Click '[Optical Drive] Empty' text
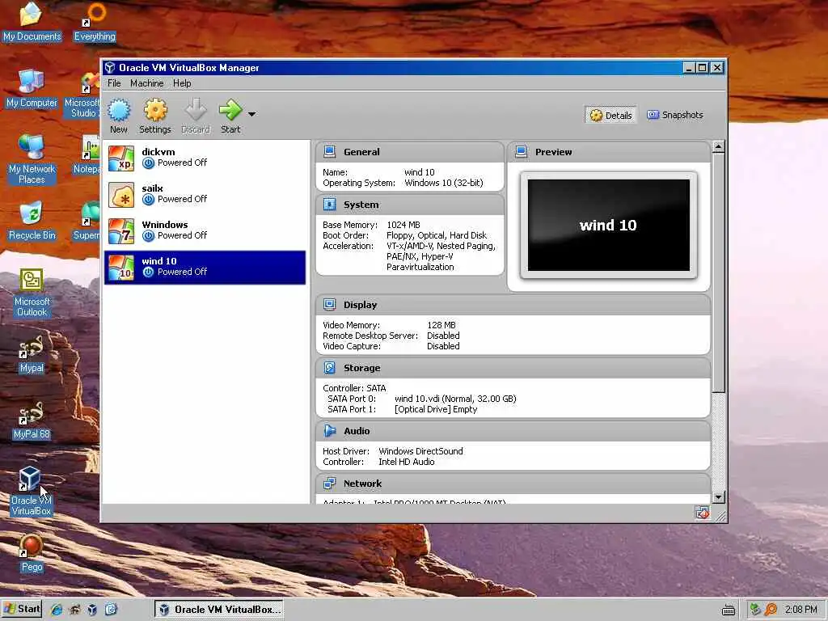 click(x=436, y=409)
